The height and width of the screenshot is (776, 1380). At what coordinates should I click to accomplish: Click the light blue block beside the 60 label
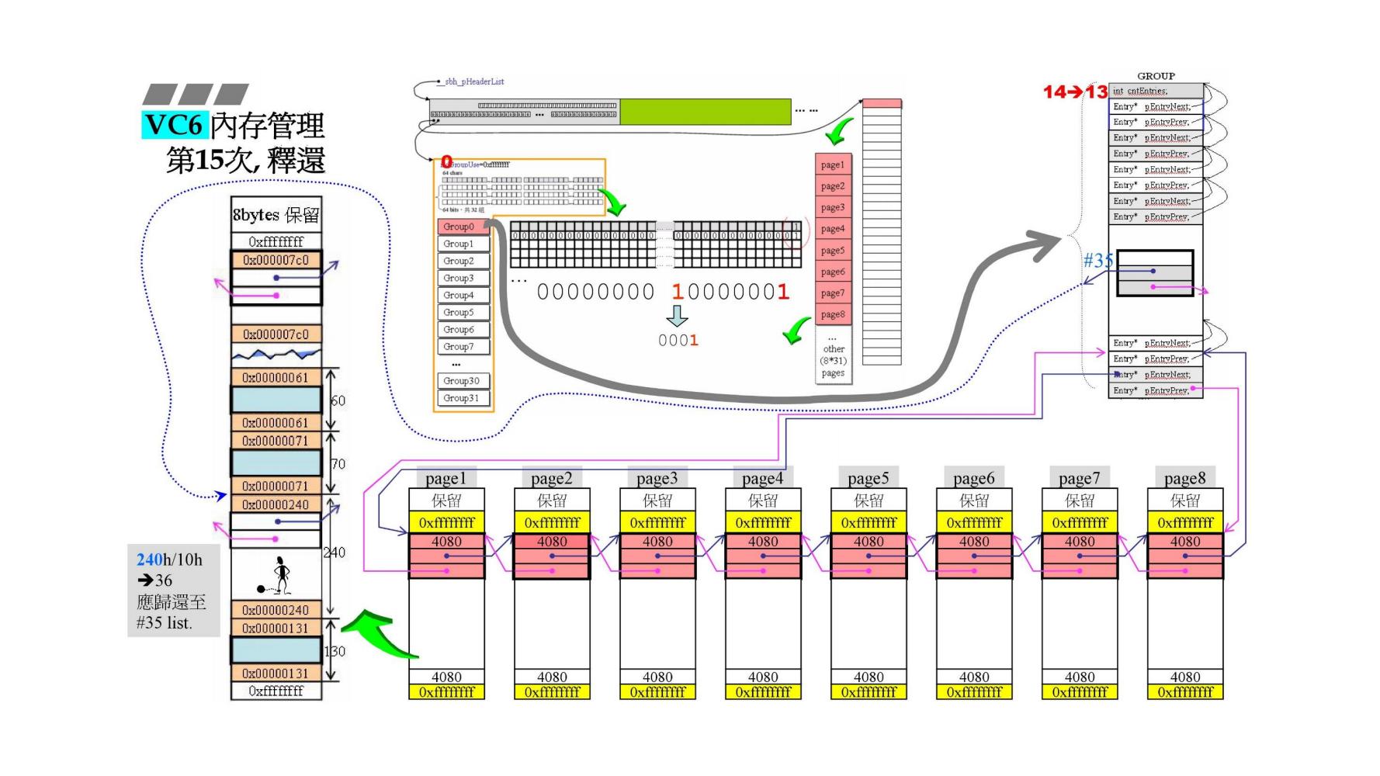[276, 400]
